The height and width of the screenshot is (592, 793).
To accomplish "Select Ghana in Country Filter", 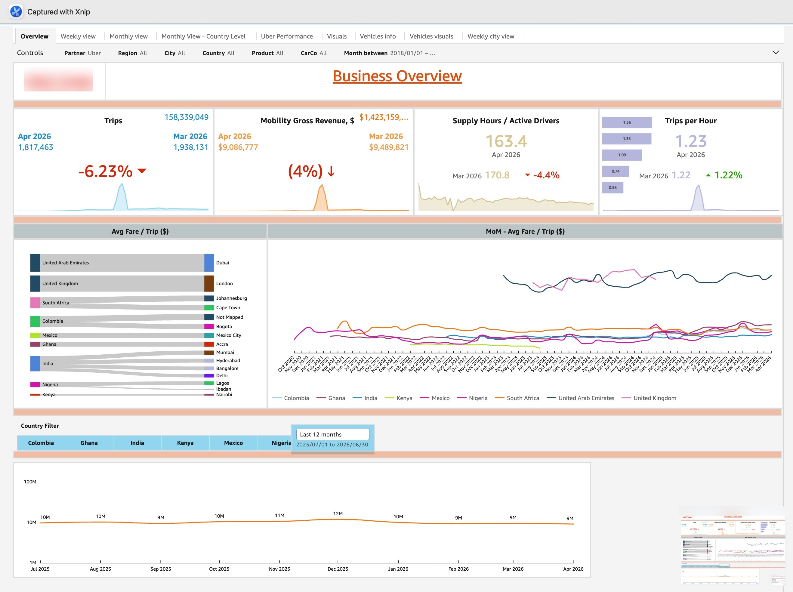I will point(89,443).
